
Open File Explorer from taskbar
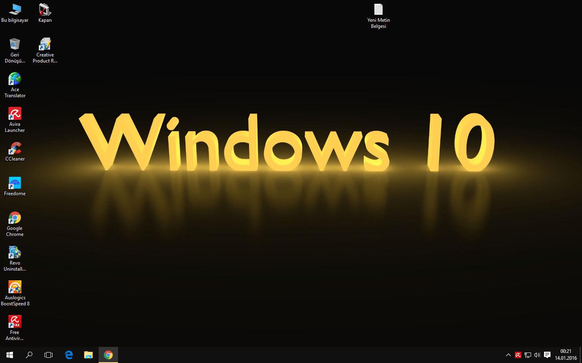[88, 355]
